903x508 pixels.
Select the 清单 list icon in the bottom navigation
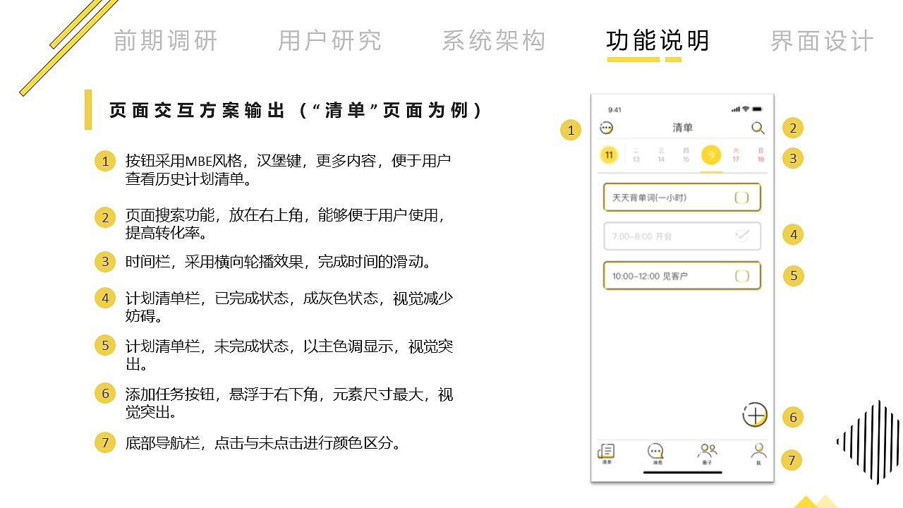click(x=606, y=451)
